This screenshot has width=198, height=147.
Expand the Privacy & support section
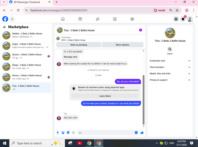pos(170,80)
